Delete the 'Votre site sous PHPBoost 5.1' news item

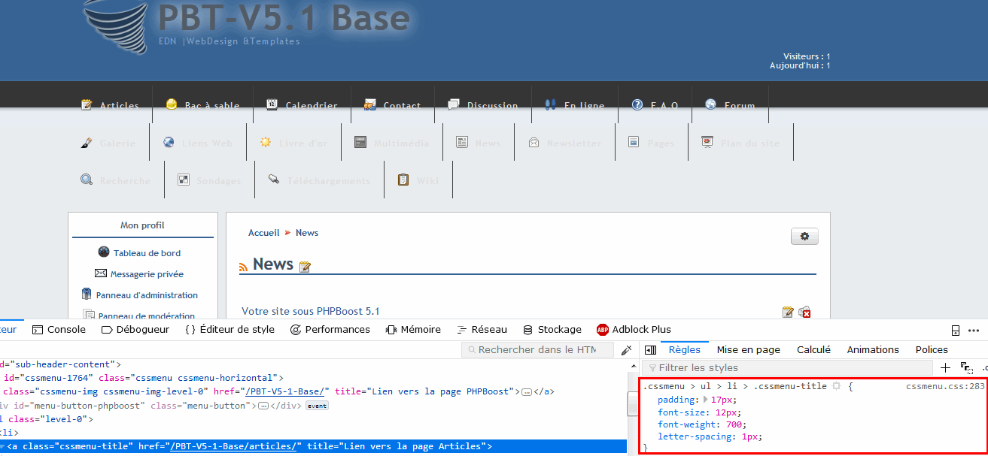pyautogui.click(x=804, y=312)
